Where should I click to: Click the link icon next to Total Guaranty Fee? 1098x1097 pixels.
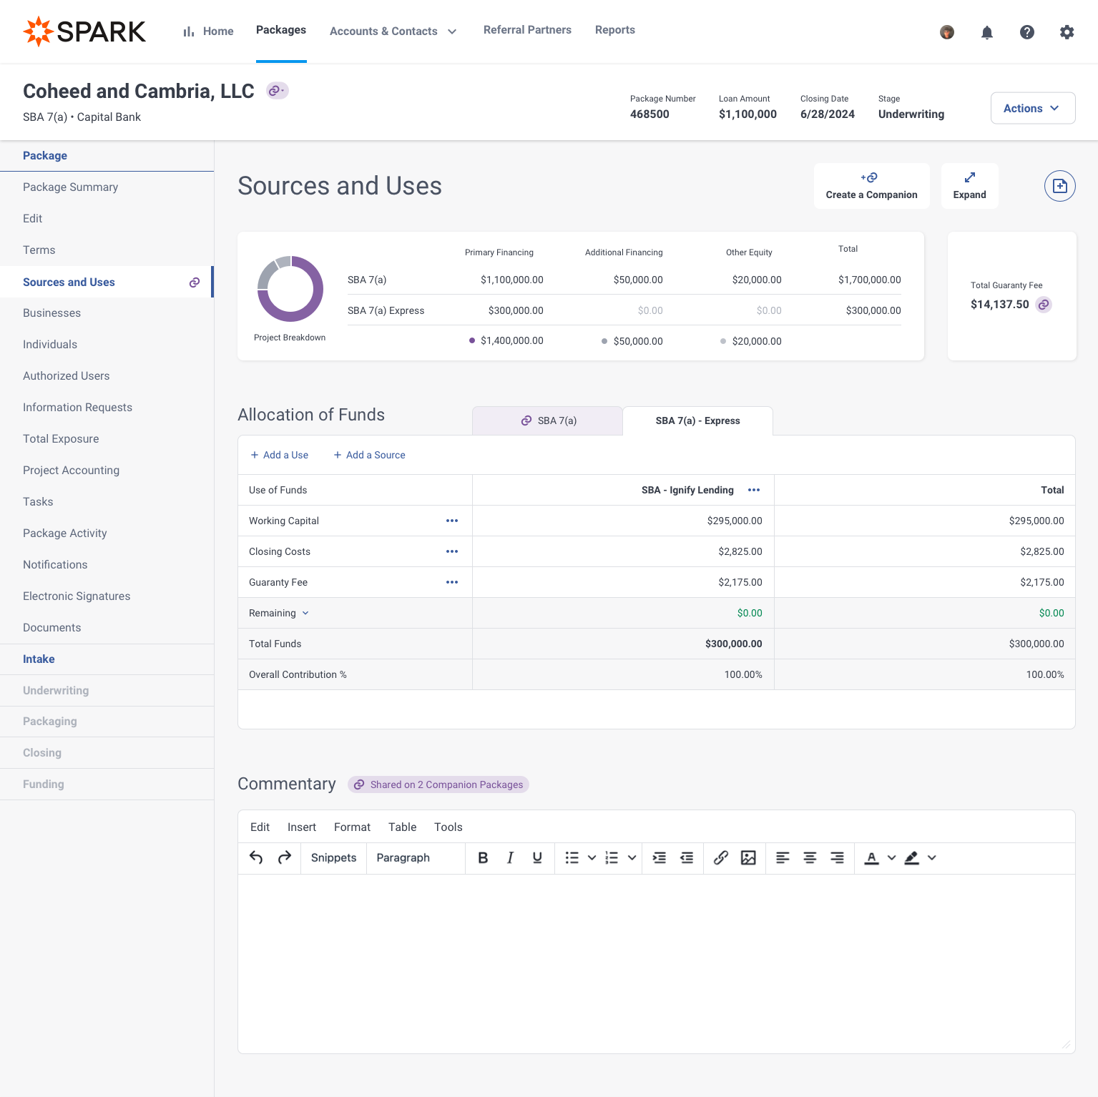click(x=1044, y=305)
